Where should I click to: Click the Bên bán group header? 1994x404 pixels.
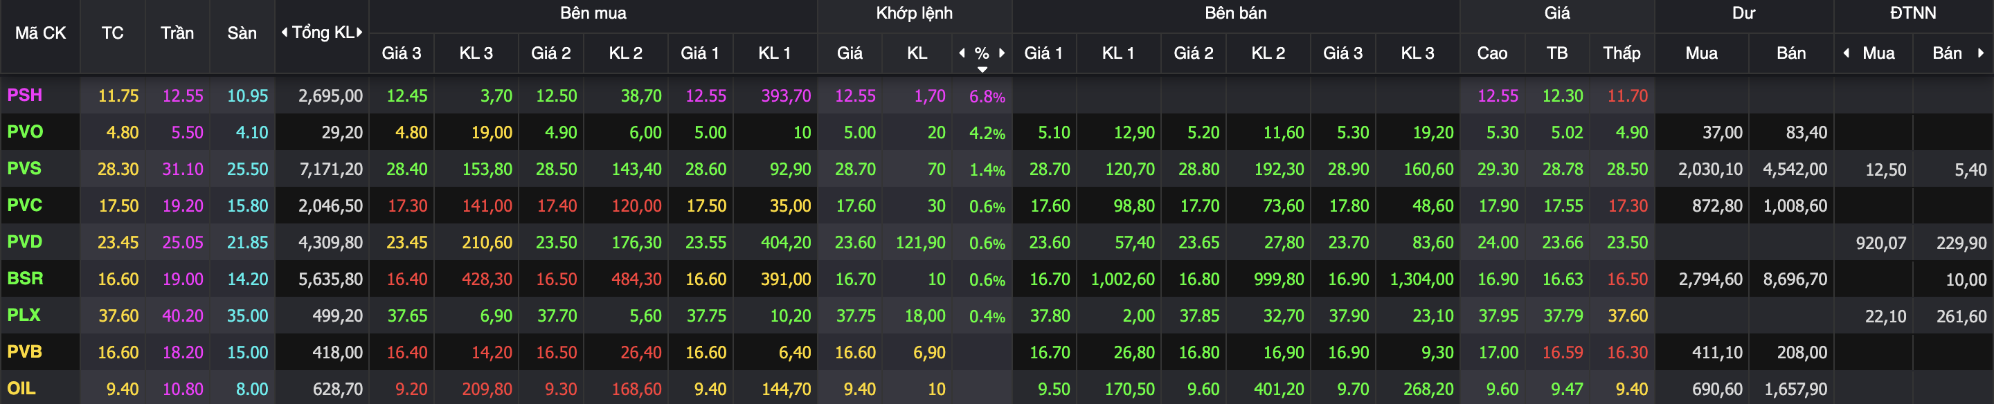[1235, 13]
